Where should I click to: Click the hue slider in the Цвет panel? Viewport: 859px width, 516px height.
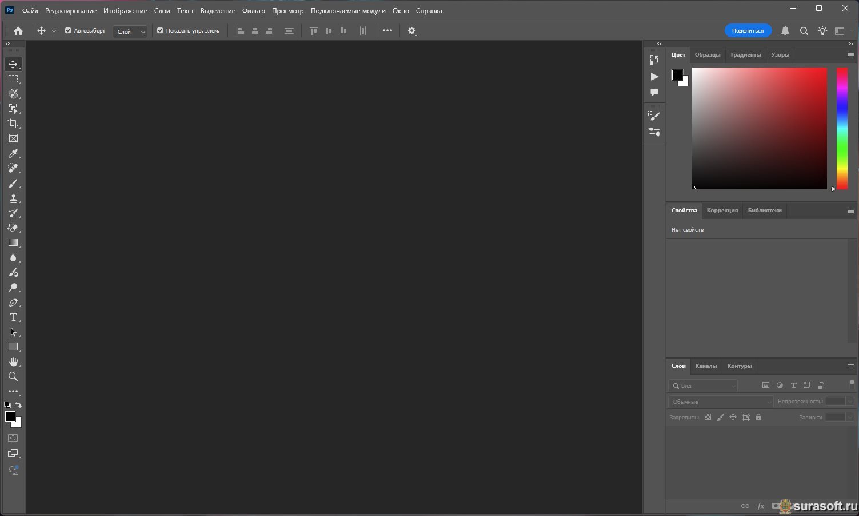tap(842, 128)
